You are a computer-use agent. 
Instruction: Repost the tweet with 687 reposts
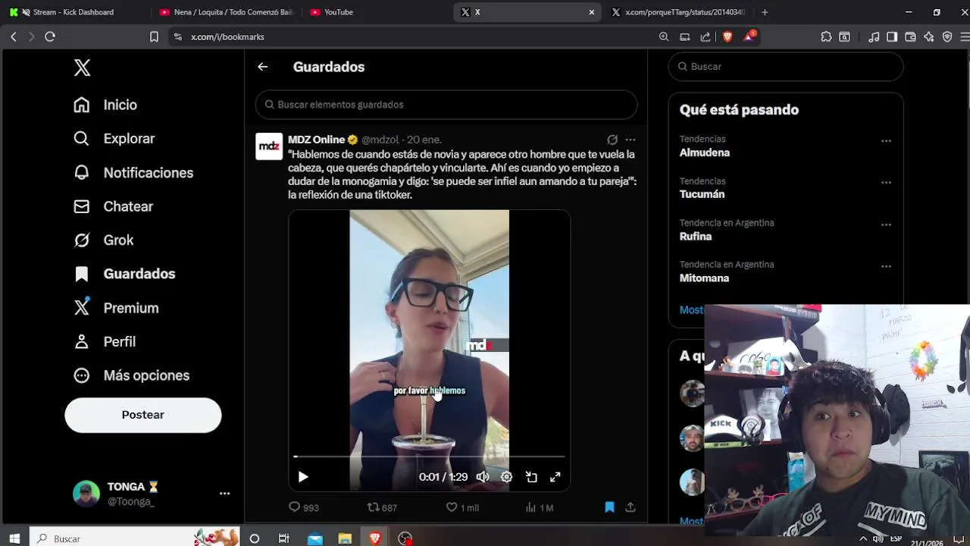(382, 507)
